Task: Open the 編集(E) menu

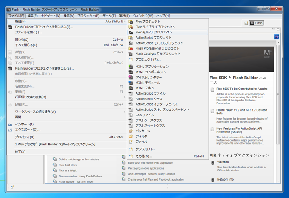Action: click(32, 16)
